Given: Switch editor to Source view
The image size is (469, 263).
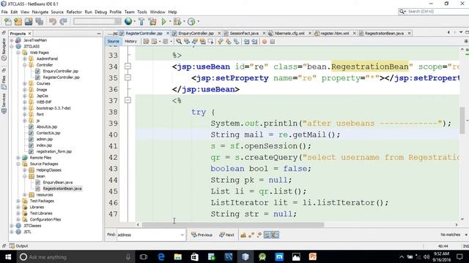Looking at the screenshot, I should point(114,42).
